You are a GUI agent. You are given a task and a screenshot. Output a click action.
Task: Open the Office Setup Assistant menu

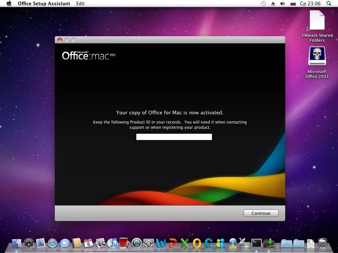(x=44, y=3)
